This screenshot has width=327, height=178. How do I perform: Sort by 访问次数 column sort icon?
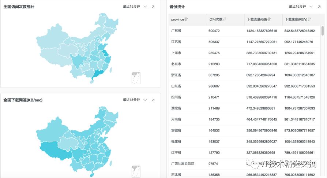point(225,19)
